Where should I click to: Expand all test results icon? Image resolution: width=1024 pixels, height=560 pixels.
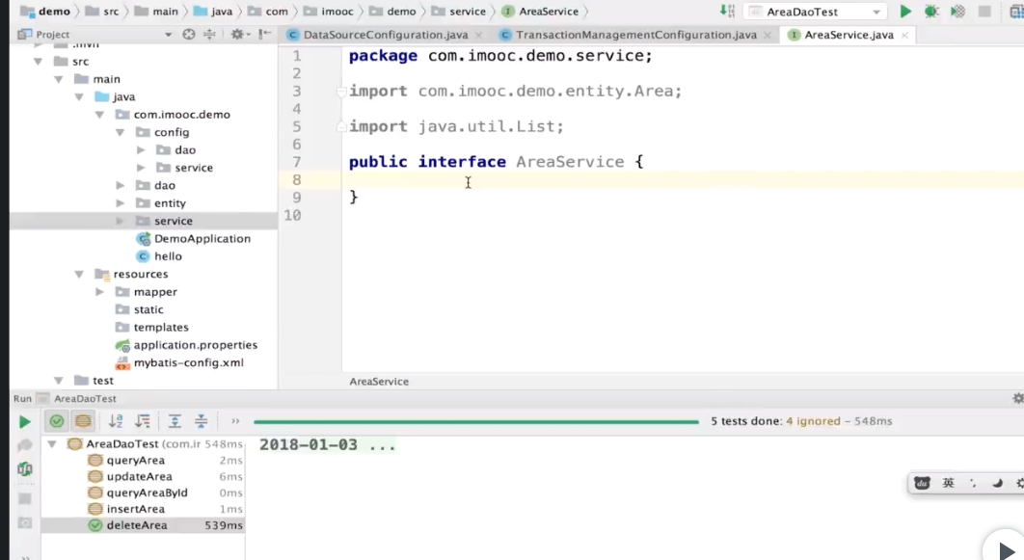[175, 421]
